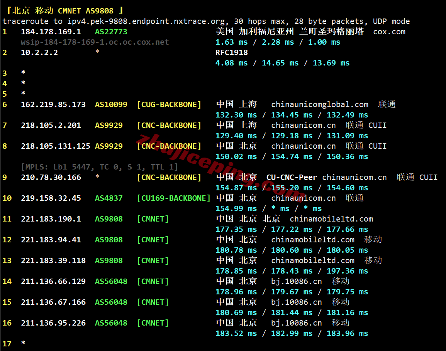Select latency 183.52 ms
Screen dimensions: 446x351
[x=236, y=333]
